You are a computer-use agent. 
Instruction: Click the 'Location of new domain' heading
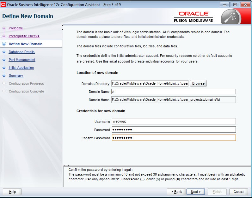pos(97,73)
